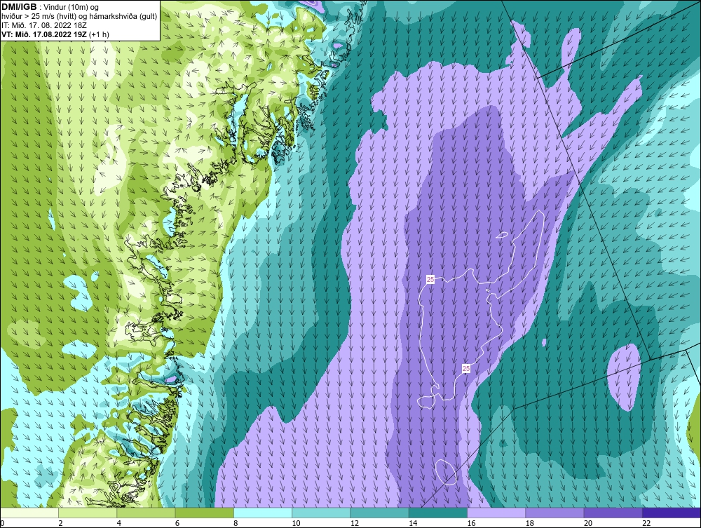
Task: Click the 2–4 m/s light green swatch
Action: (x=88, y=513)
